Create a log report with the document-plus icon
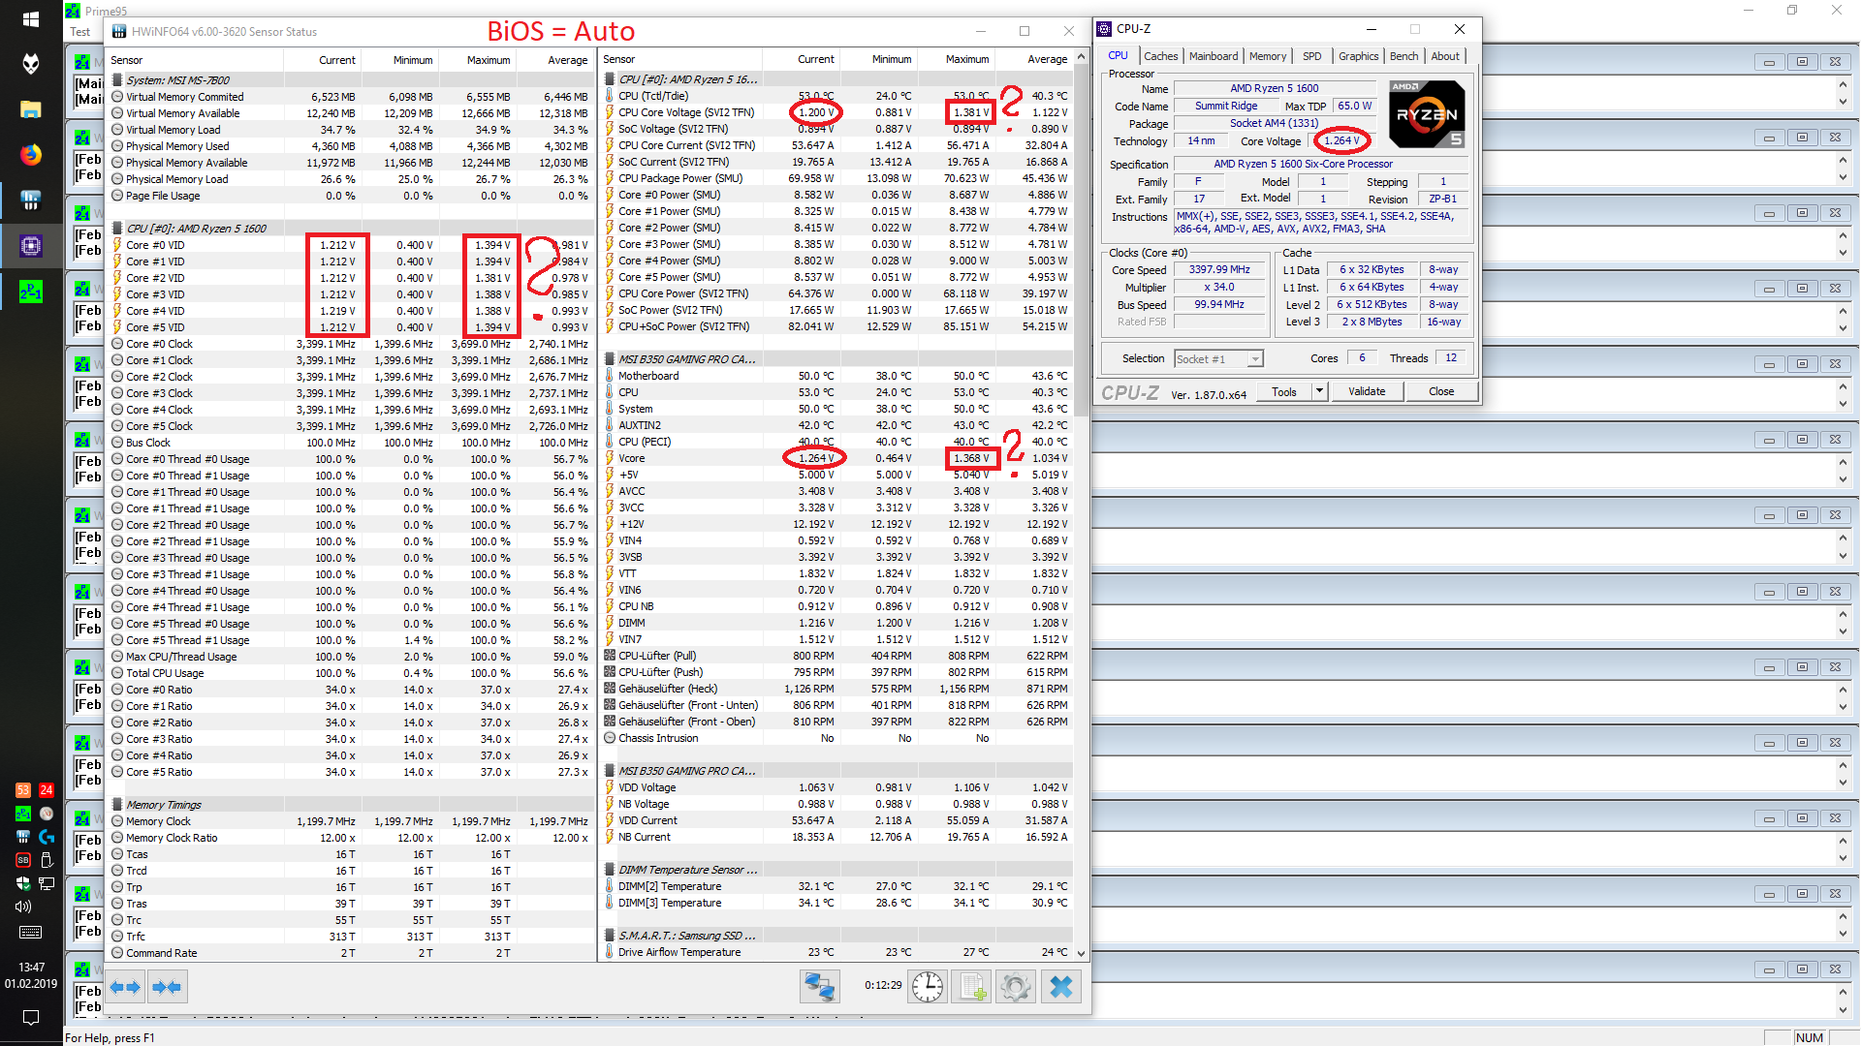This screenshot has width=1861, height=1046. (x=971, y=986)
